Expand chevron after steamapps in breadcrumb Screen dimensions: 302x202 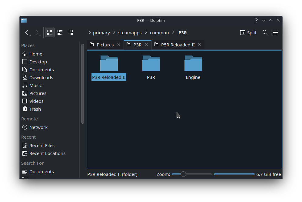(x=146, y=33)
